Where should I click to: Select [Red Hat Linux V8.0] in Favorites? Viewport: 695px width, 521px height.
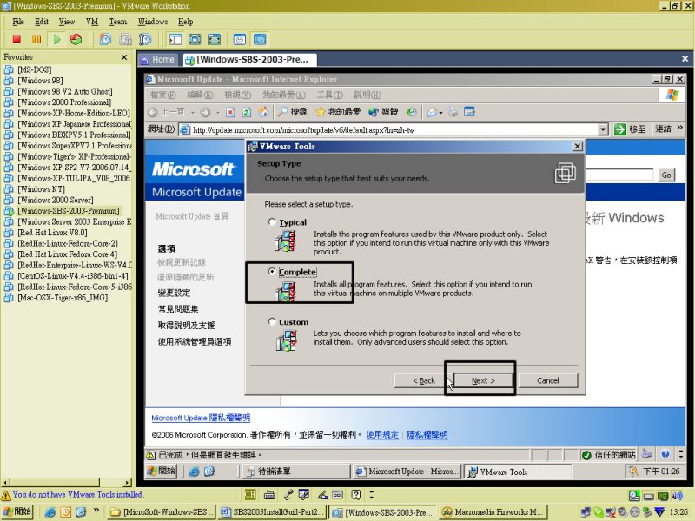click(52, 233)
